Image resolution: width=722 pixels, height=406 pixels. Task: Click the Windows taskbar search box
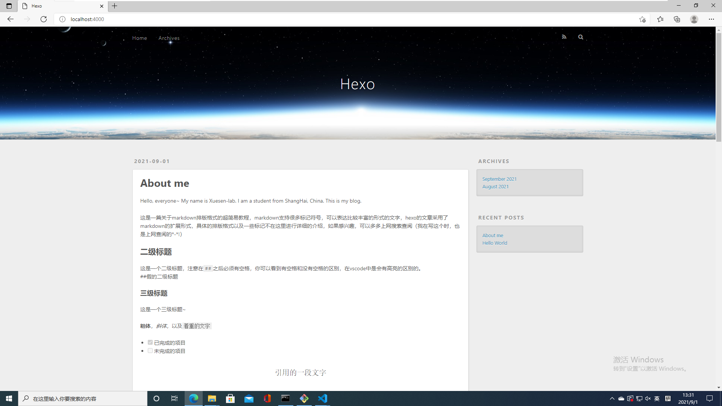tap(83, 398)
